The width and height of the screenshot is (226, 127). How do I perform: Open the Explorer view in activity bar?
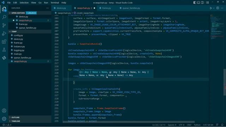pyautogui.click(x=4, y=9)
